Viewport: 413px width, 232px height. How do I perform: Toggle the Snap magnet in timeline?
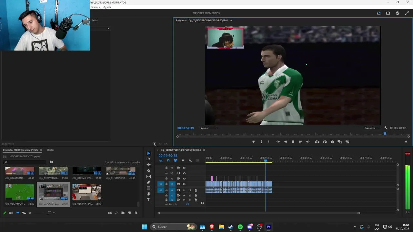168,160
